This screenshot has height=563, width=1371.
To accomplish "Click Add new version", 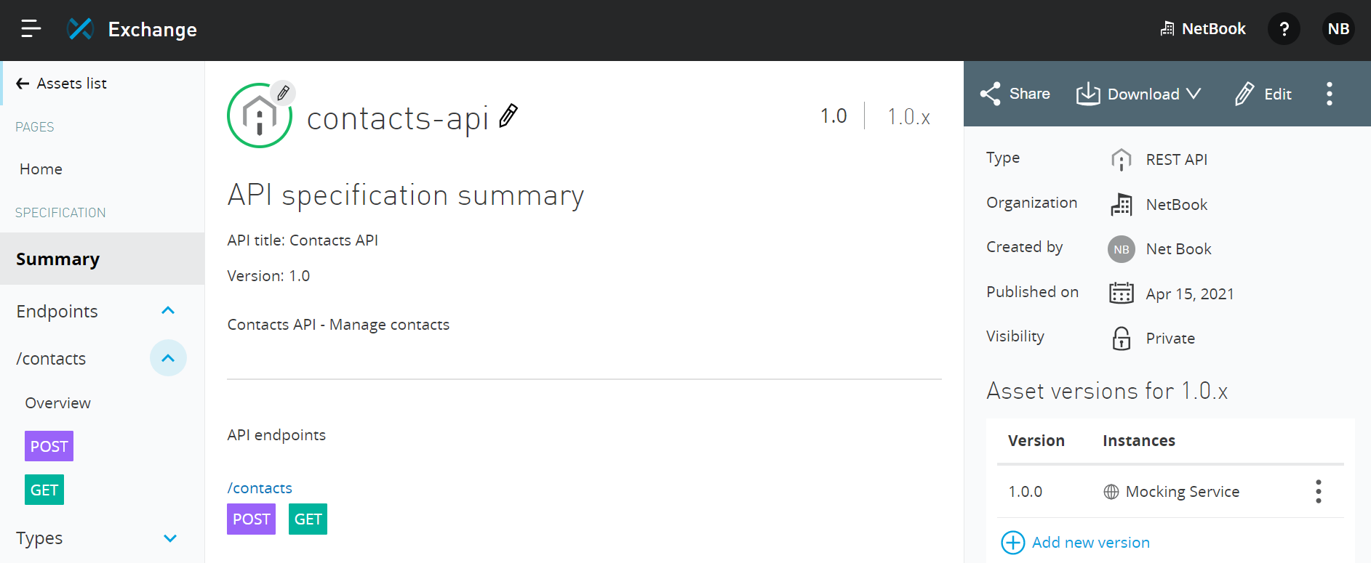I will click(x=1075, y=542).
